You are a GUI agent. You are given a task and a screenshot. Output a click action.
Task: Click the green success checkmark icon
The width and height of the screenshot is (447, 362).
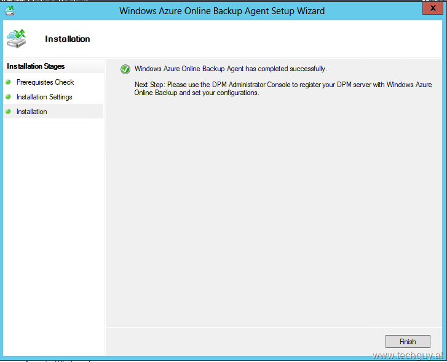pyautogui.click(x=125, y=69)
